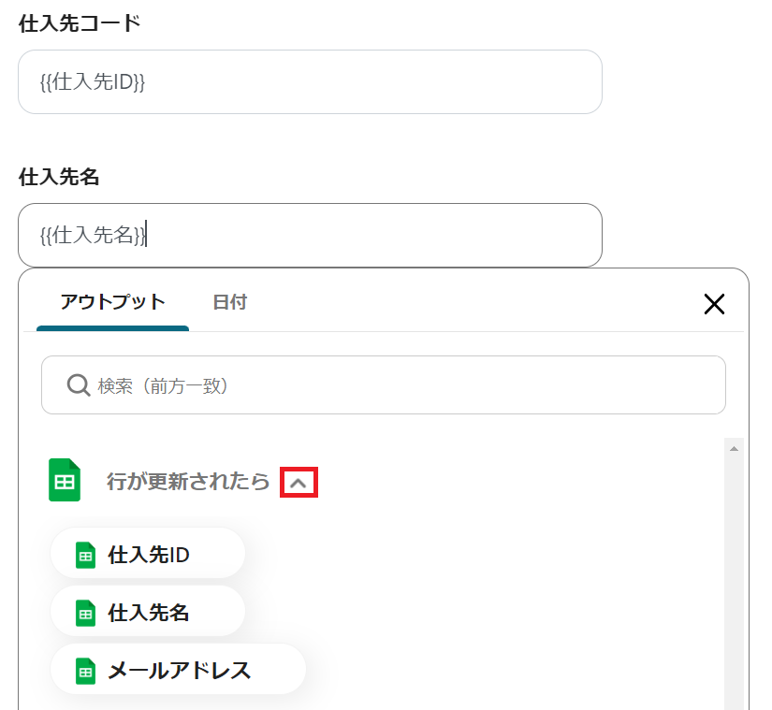The width and height of the screenshot is (772, 710).
Task: Open the 日付 tab
Action: point(229,302)
